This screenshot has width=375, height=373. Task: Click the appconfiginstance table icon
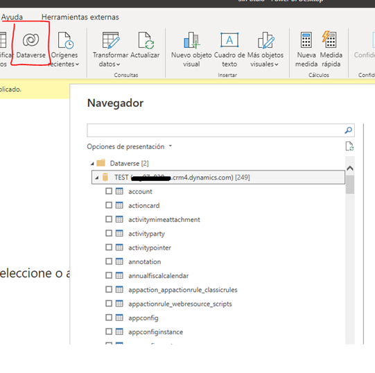coord(119,331)
